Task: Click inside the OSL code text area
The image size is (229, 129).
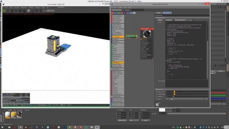Action: pyautogui.click(x=186, y=51)
